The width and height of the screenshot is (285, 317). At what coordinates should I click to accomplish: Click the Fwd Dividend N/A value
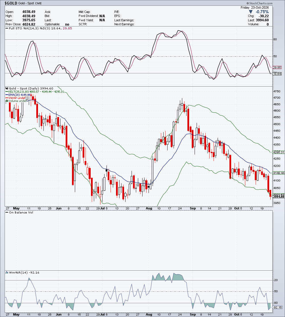click(102, 16)
